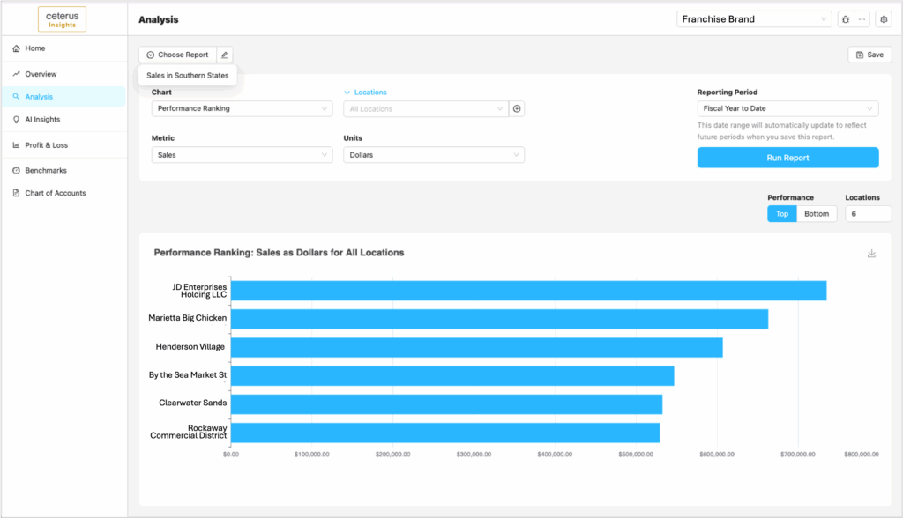Click the Ceterus Insights logo
The image size is (903, 518).
pos(62,19)
